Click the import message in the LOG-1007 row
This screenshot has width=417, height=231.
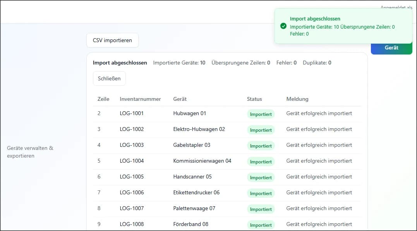tap(319, 209)
